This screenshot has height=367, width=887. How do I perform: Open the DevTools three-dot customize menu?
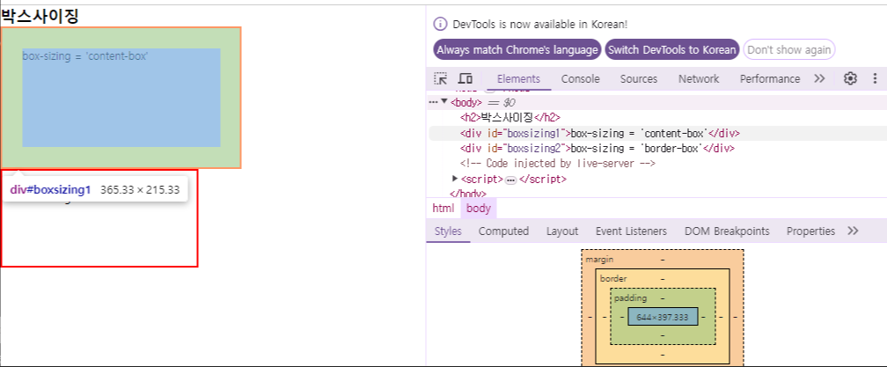coord(875,78)
